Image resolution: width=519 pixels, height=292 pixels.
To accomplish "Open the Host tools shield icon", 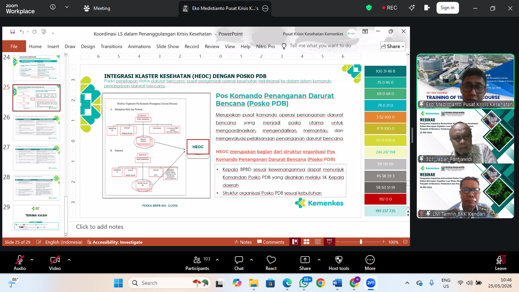I will (339, 263).
